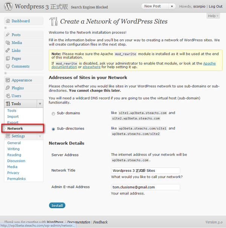Screen dimensions: 226x228
Task: Click lower sidebar separator arrow above Appearance
Action: tap(6, 73)
